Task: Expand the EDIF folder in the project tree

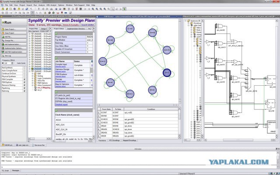Action: 32,73
